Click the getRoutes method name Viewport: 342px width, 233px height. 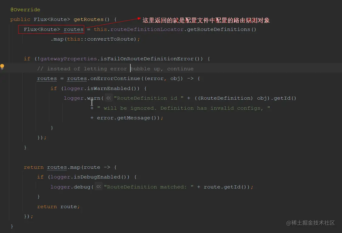tap(89, 19)
